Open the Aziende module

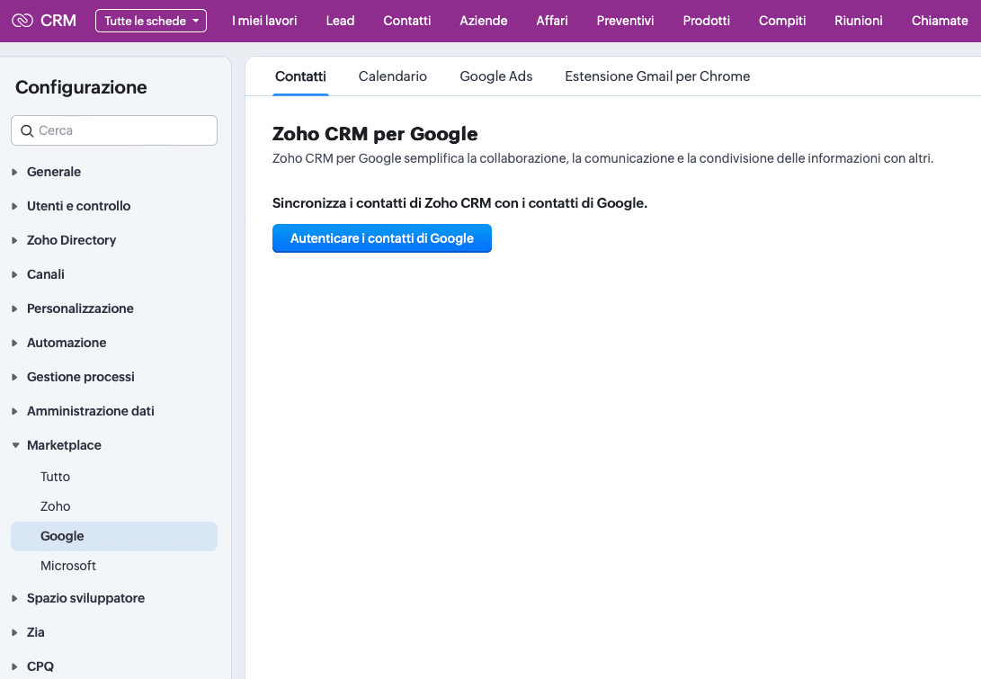[x=484, y=21]
